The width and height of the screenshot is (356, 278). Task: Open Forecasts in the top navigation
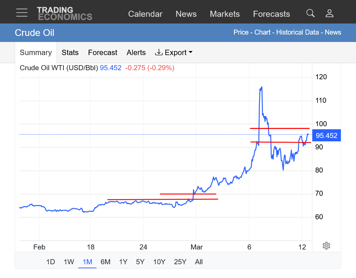271,14
